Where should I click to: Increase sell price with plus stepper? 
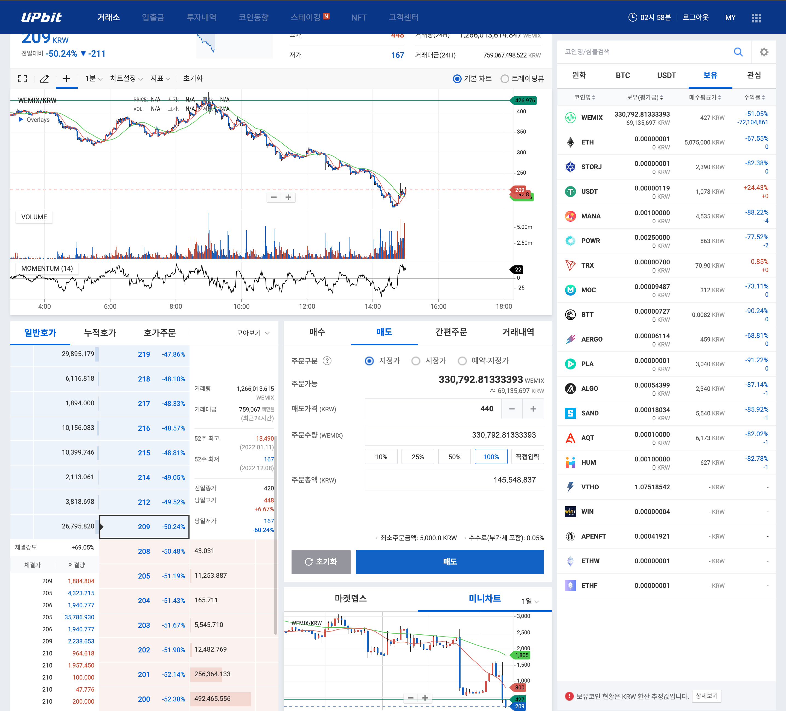click(x=533, y=409)
